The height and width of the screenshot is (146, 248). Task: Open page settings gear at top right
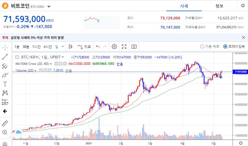click(243, 6)
